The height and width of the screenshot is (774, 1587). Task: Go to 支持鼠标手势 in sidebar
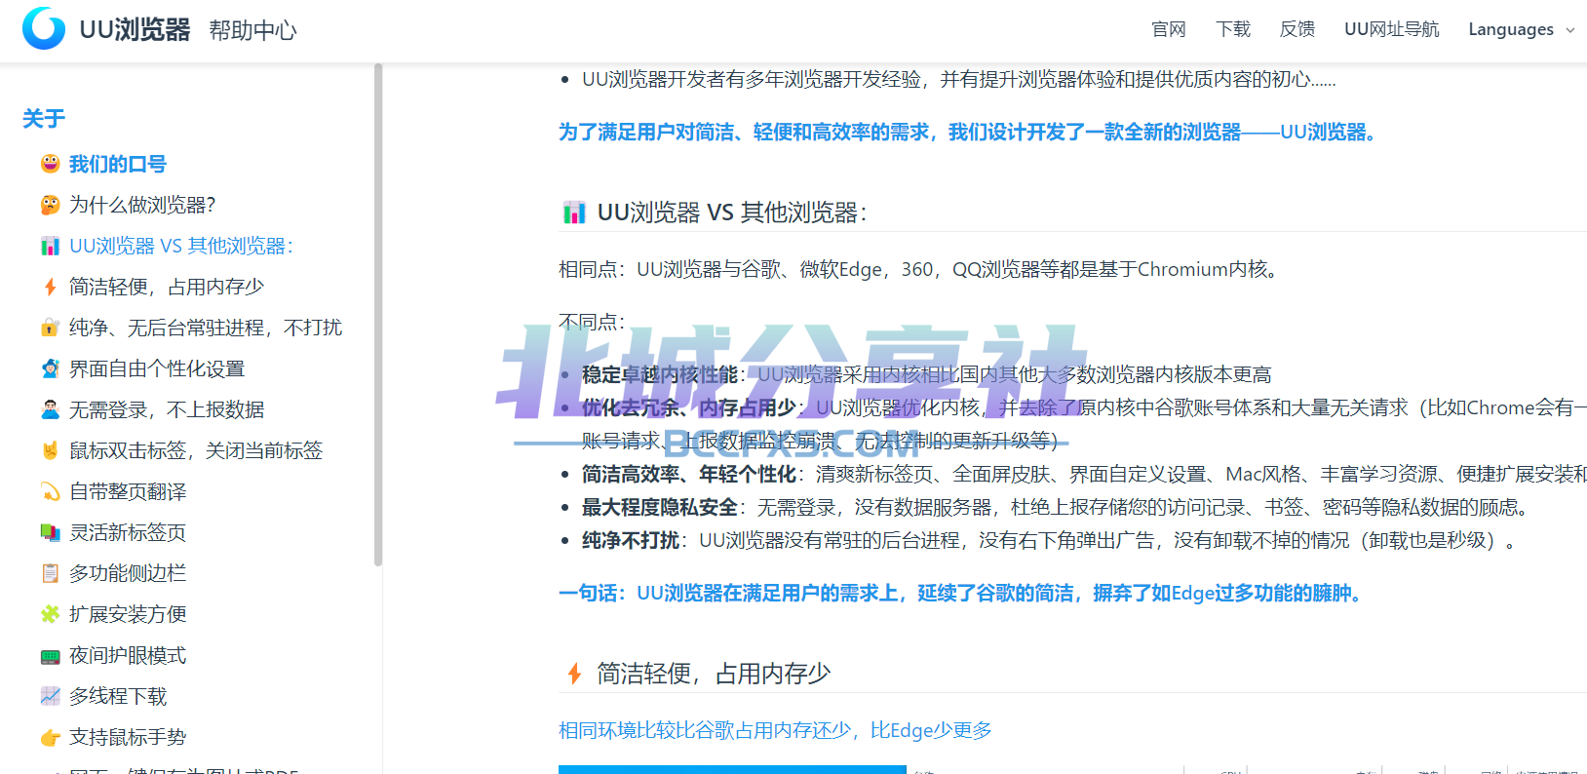(x=128, y=737)
